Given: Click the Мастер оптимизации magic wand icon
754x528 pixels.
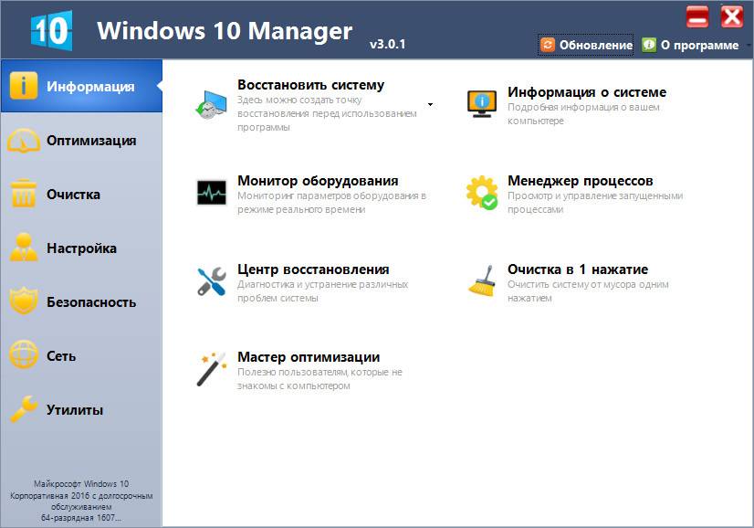Looking at the screenshot, I should 212,369.
